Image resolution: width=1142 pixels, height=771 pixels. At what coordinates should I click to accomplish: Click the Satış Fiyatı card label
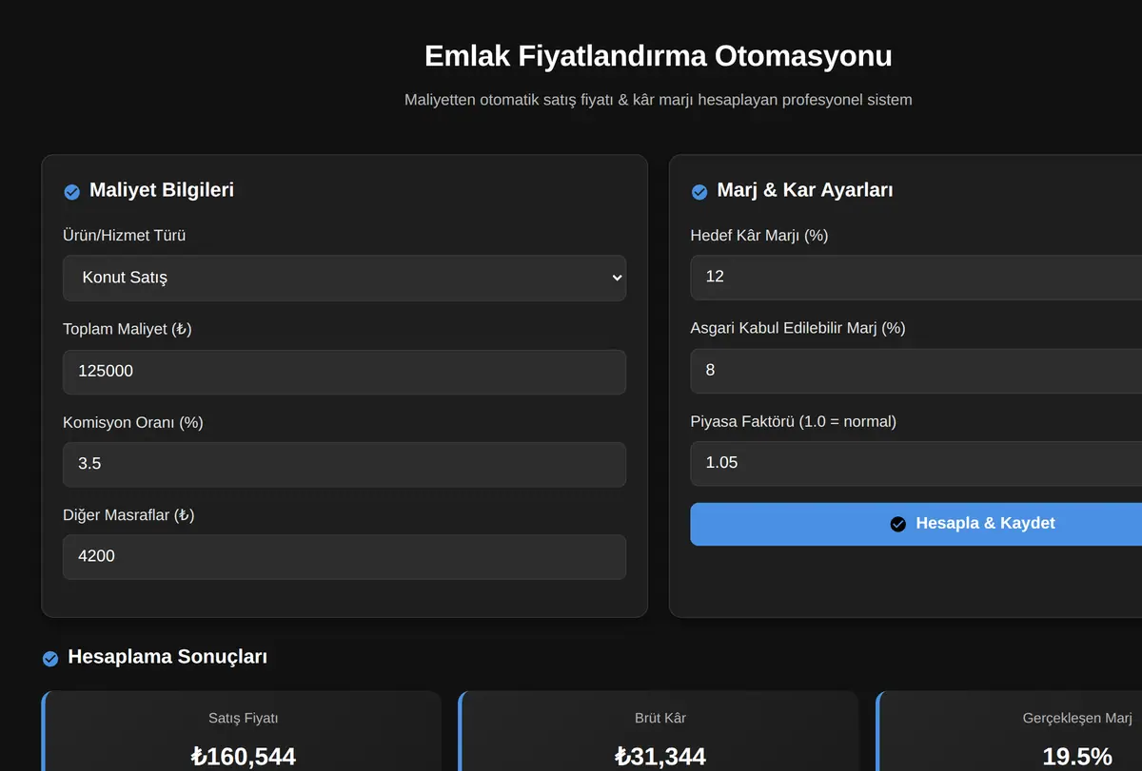click(x=244, y=719)
